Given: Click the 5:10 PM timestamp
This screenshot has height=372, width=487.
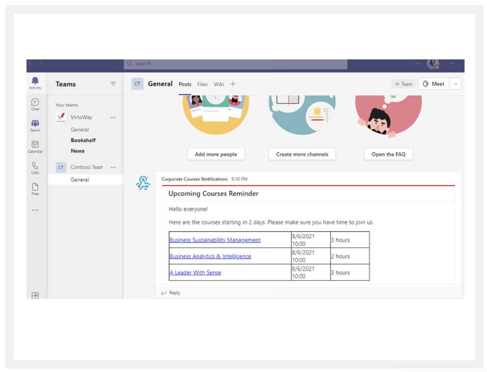Looking at the screenshot, I should [240, 179].
